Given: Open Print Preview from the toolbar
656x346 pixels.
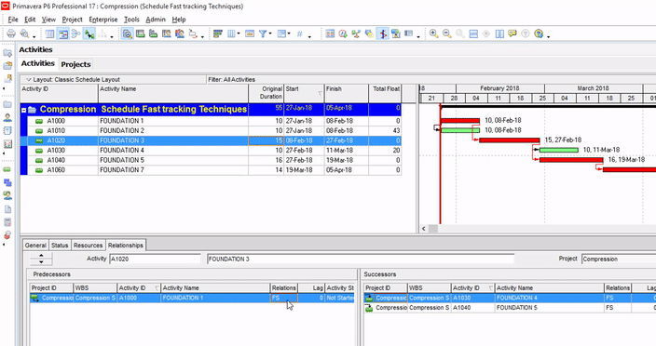Looking at the screenshot, I should click(x=24, y=33).
